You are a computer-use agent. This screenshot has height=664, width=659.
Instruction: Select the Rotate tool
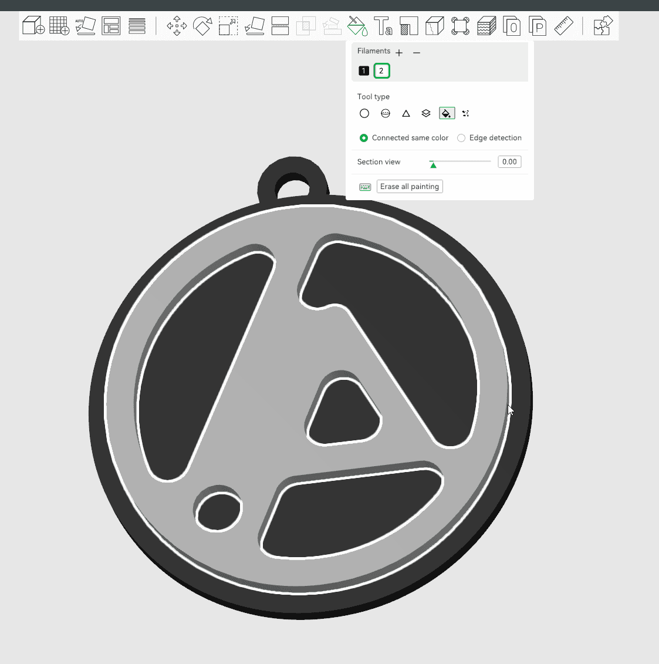(x=202, y=26)
